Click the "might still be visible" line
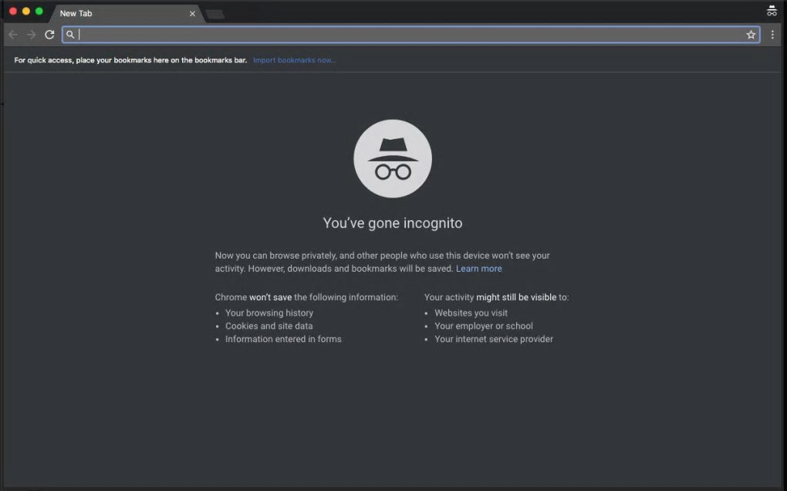Image resolution: width=787 pixels, height=491 pixels. pyautogui.click(x=496, y=297)
